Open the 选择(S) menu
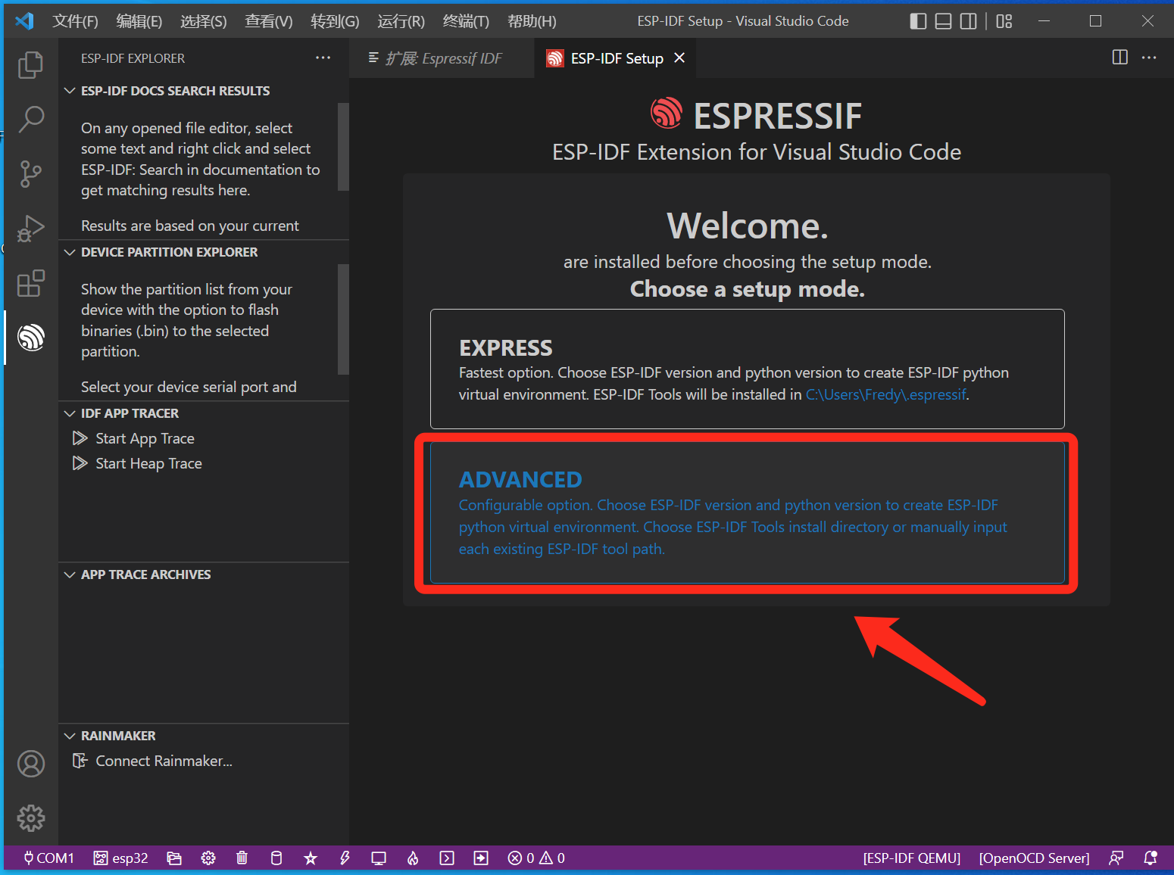Screen dimensions: 1174x875 coord(204,21)
